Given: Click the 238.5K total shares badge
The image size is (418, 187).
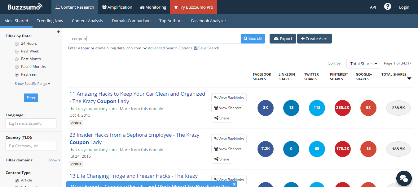Looking at the screenshot, I should [398, 108].
